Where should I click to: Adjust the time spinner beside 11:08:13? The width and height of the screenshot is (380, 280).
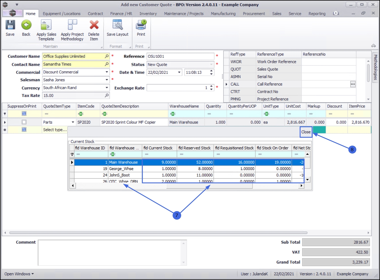(211, 72)
